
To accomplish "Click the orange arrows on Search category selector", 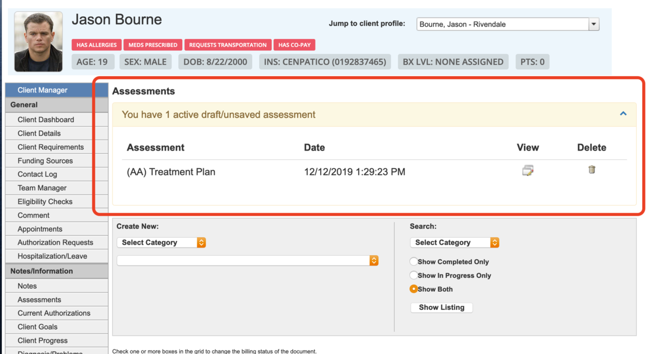I will tap(494, 242).
